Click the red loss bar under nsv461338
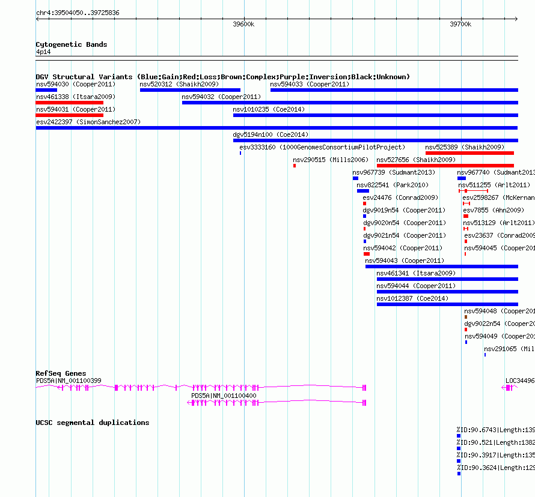The width and height of the screenshot is (535, 497). (x=70, y=103)
